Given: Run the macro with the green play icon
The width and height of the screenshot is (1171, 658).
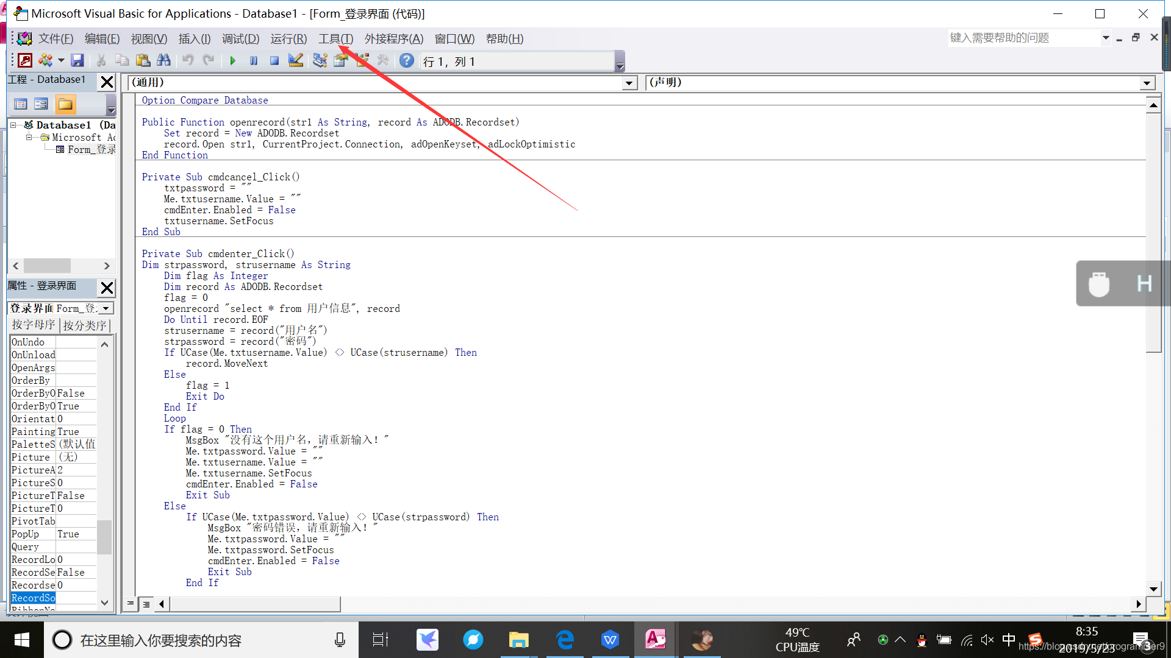Looking at the screenshot, I should [x=232, y=60].
